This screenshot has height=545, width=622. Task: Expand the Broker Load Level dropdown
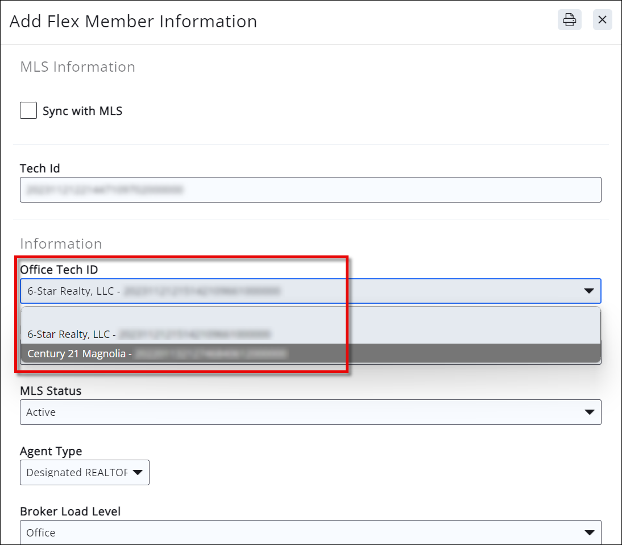296,532
